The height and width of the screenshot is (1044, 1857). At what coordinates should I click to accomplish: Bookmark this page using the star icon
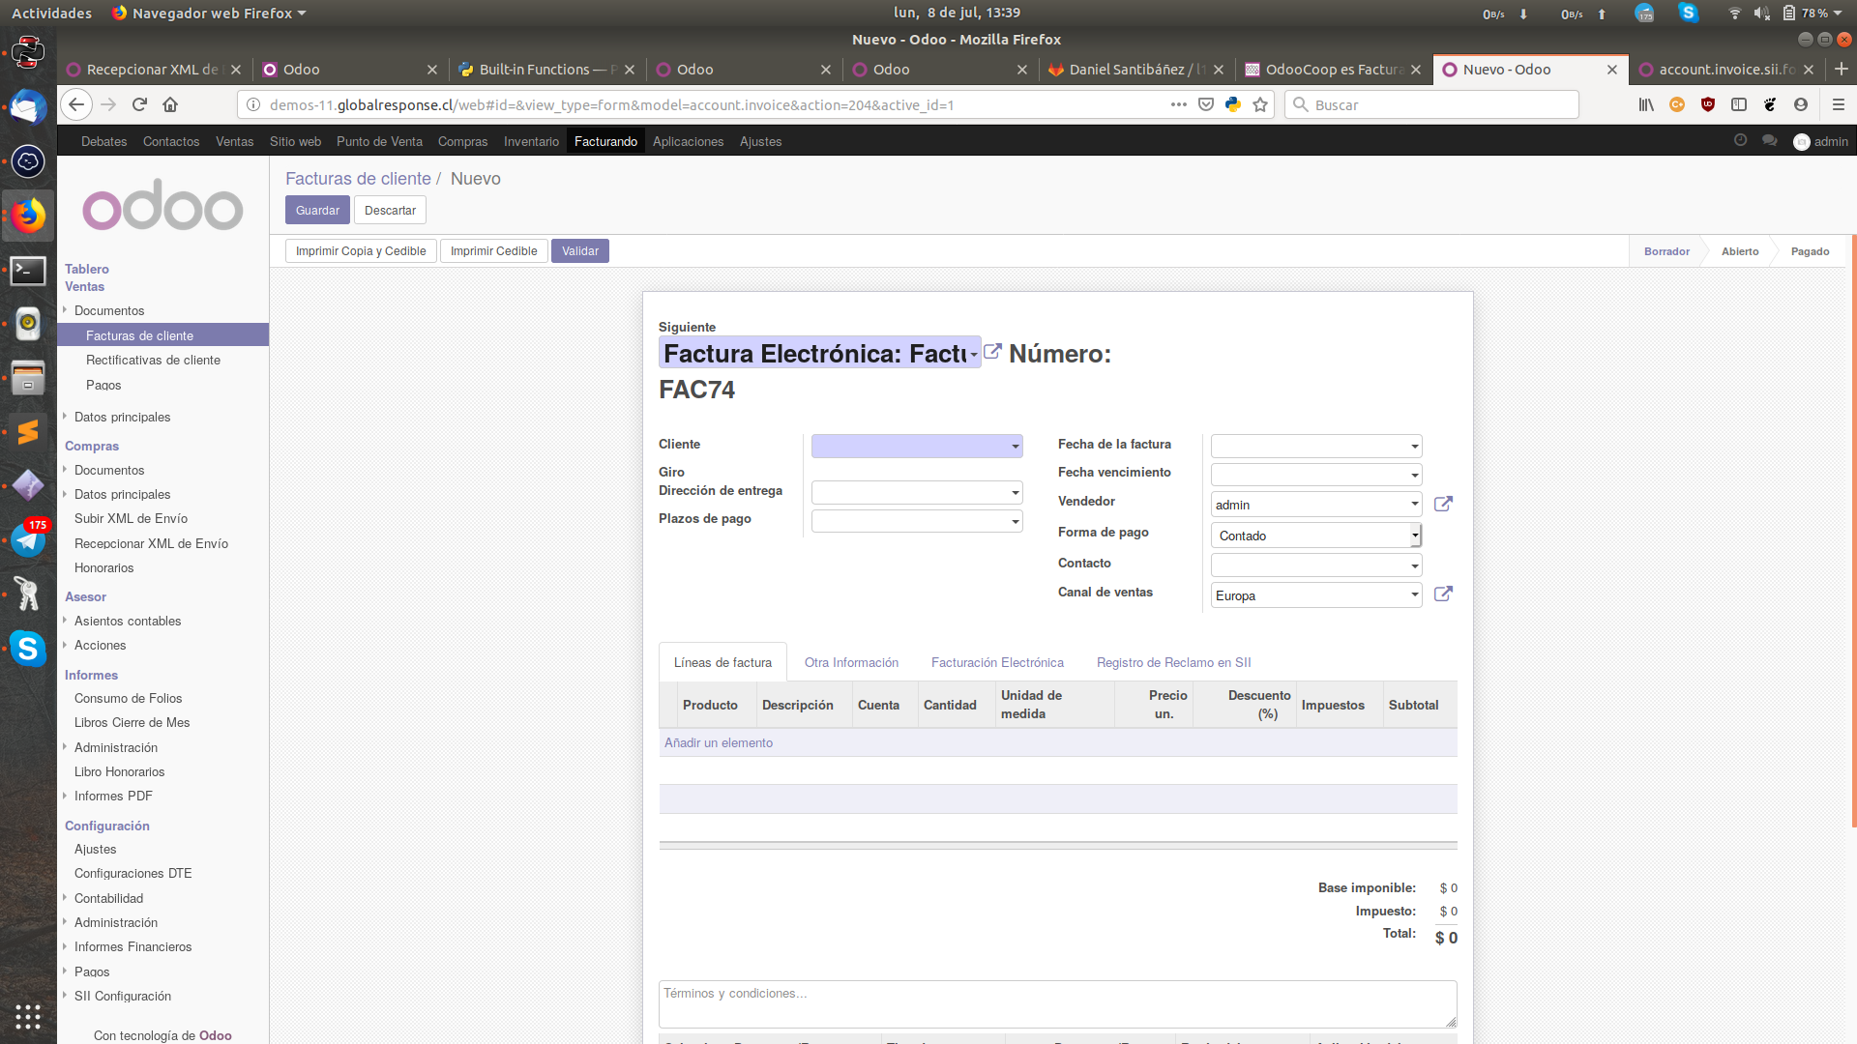pos(1260,104)
